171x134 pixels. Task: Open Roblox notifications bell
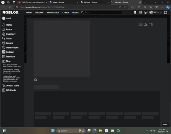(135, 12)
